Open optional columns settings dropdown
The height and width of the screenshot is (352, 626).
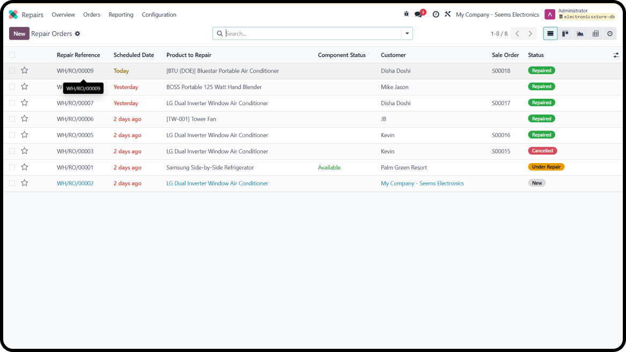(616, 55)
